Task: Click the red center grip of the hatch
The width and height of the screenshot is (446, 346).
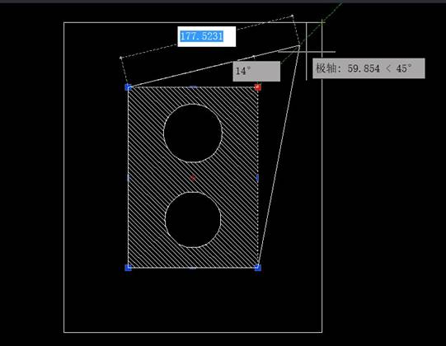Action: 193,178
